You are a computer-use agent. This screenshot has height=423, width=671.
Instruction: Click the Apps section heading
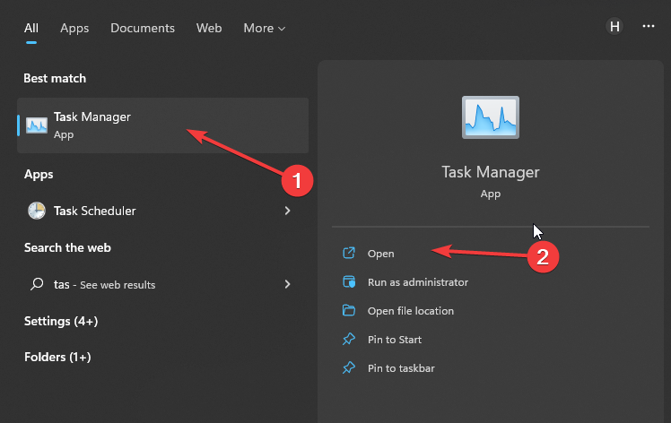click(39, 175)
